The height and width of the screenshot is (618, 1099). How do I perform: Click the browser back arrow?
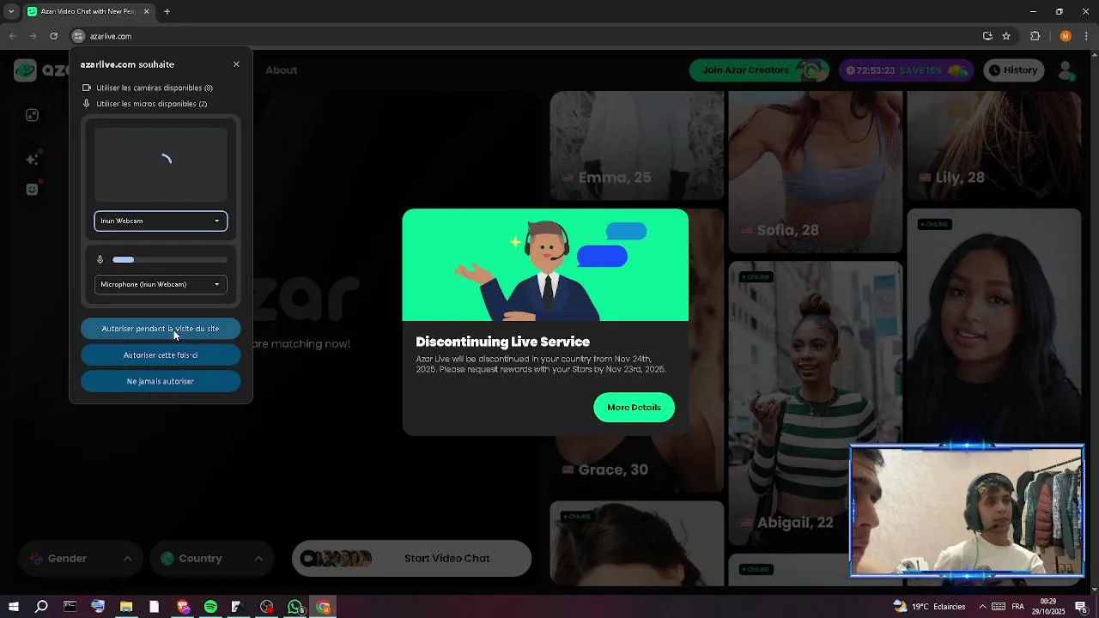[12, 36]
